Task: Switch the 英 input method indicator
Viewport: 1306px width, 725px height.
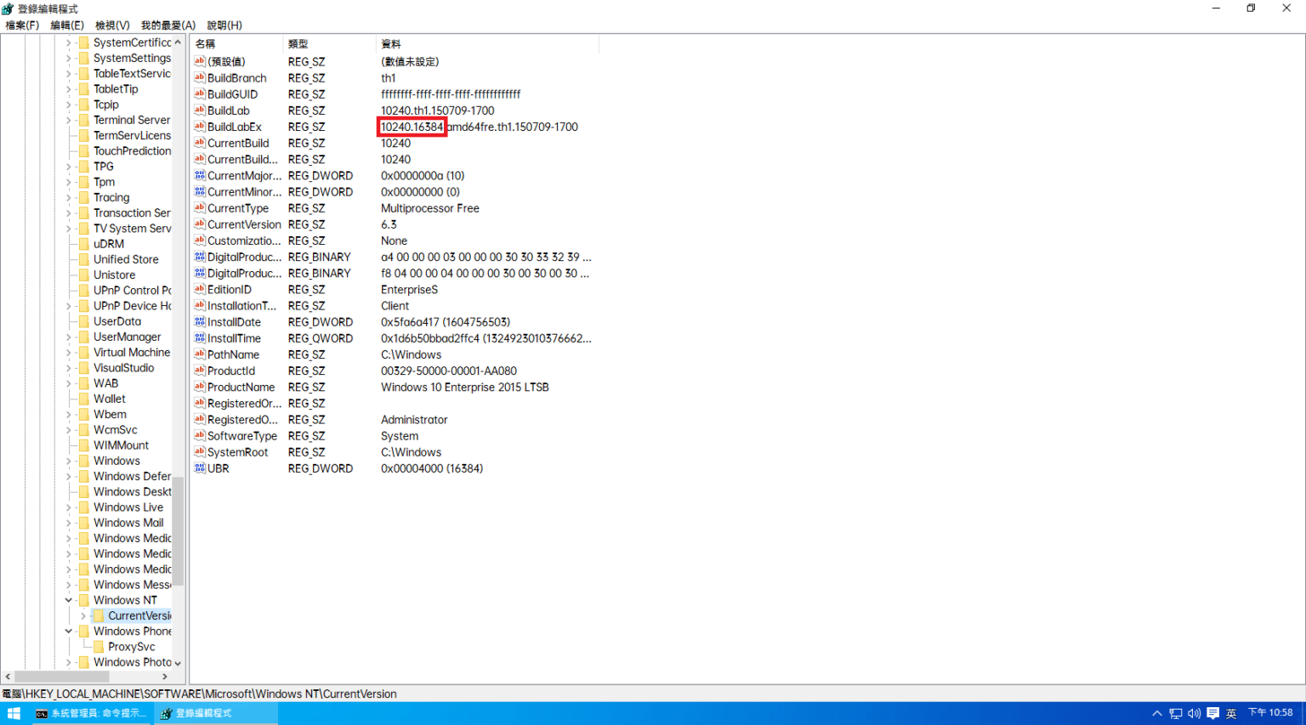Action: [x=1230, y=713]
